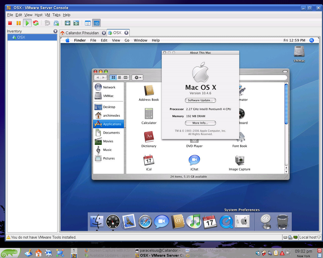Open the Tabs menu
The height and width of the screenshot is (258, 323).
(x=57, y=15)
